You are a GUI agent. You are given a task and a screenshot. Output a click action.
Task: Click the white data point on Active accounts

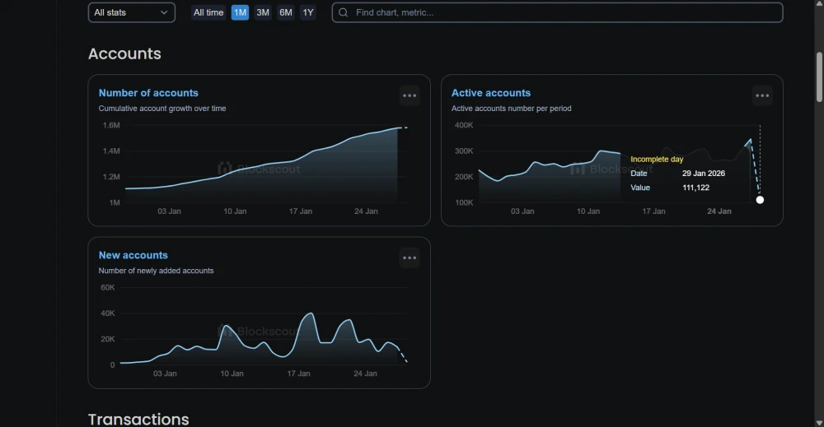tap(760, 200)
